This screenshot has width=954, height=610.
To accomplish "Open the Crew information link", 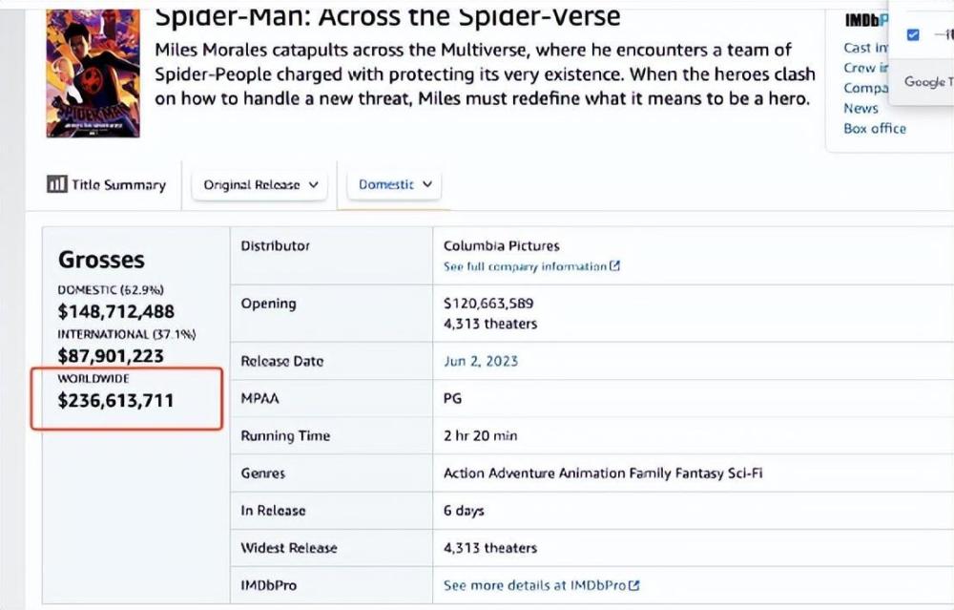I will tap(863, 68).
